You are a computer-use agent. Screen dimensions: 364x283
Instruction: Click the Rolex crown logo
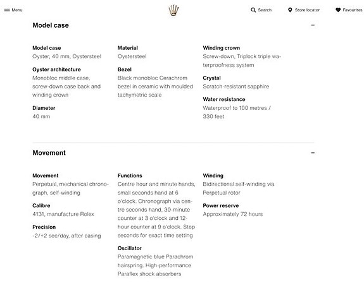click(173, 10)
